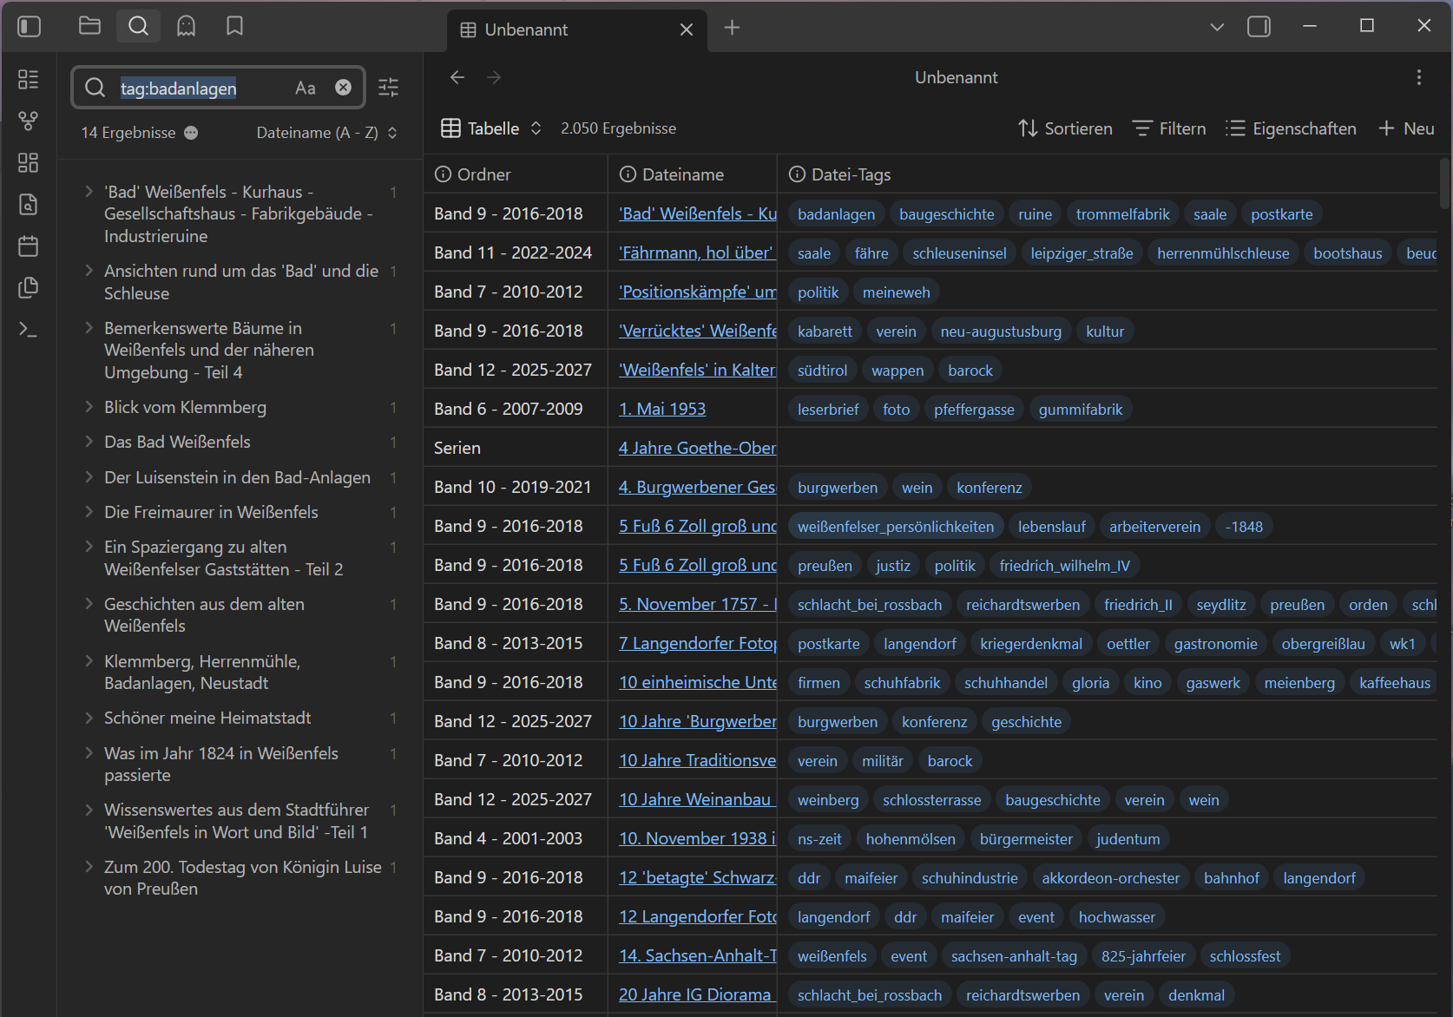Clear the search query with X icon

coord(344,88)
